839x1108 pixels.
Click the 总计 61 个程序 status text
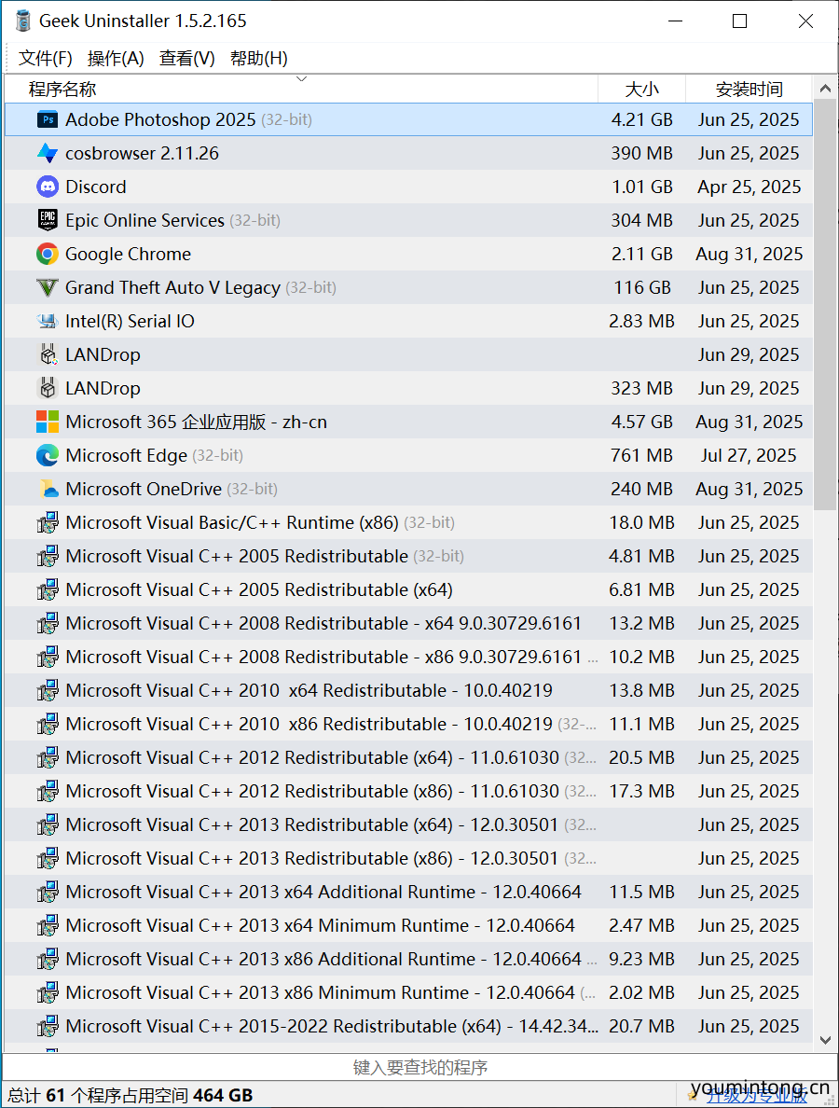(130, 1095)
